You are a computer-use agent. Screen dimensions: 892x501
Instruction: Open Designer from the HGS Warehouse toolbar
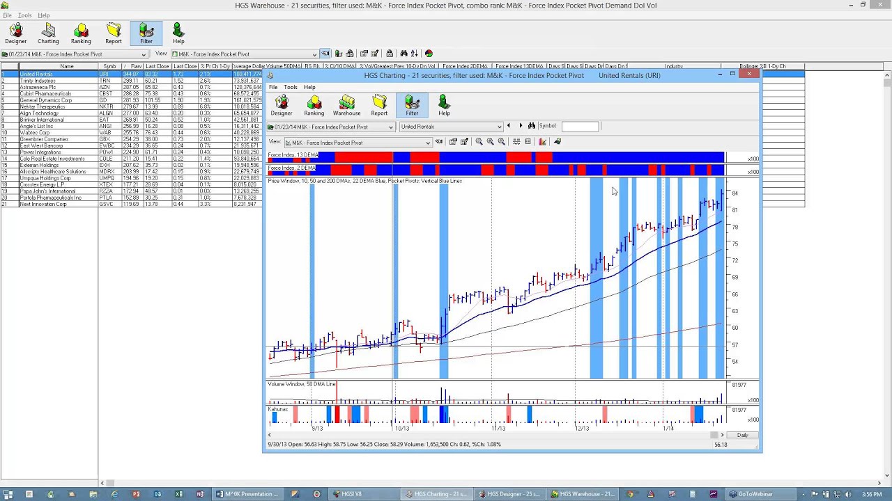pyautogui.click(x=16, y=33)
